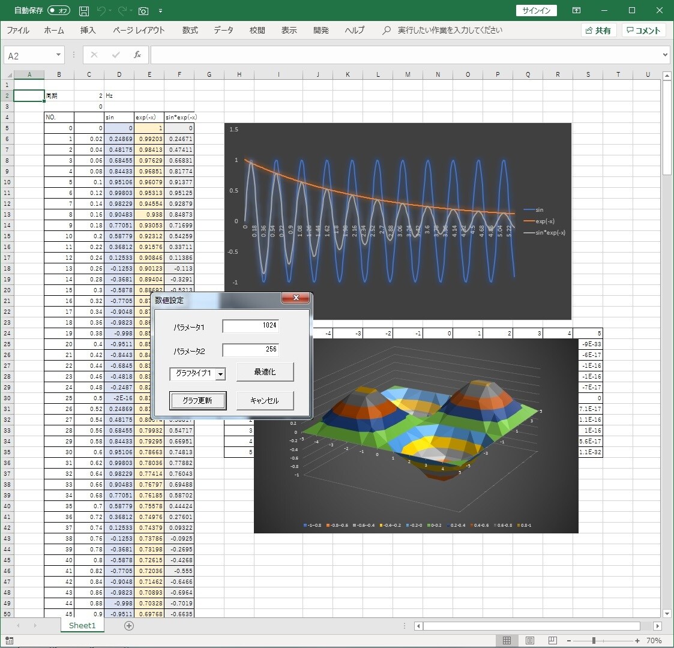The image size is (674, 648).
Task: Click cell containing 周期
Action: coord(59,96)
